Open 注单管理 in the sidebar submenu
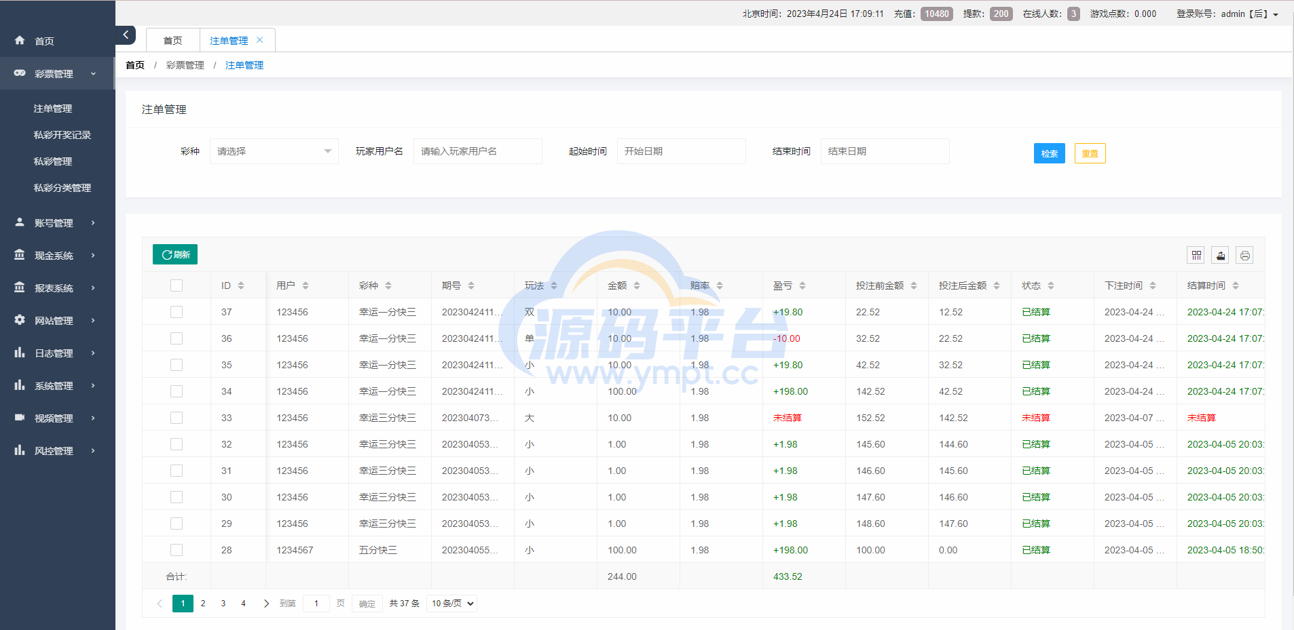Screen dimensions: 1294x630 tap(53, 109)
